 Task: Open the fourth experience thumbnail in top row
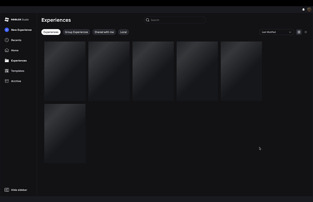tap(197, 71)
